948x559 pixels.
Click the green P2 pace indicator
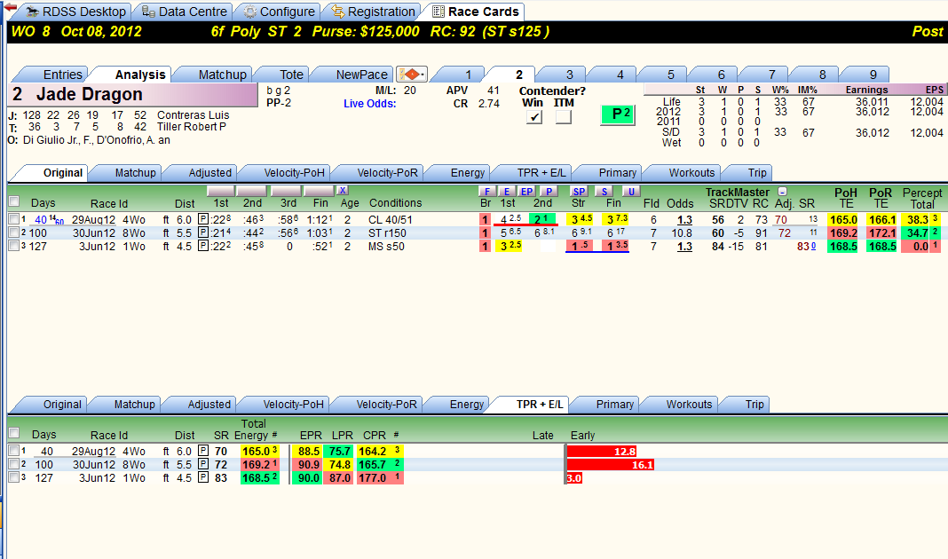tap(617, 114)
